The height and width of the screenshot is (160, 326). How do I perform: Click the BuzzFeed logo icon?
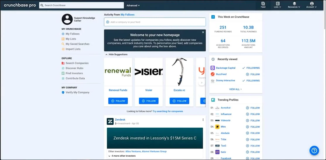pos(212,74)
